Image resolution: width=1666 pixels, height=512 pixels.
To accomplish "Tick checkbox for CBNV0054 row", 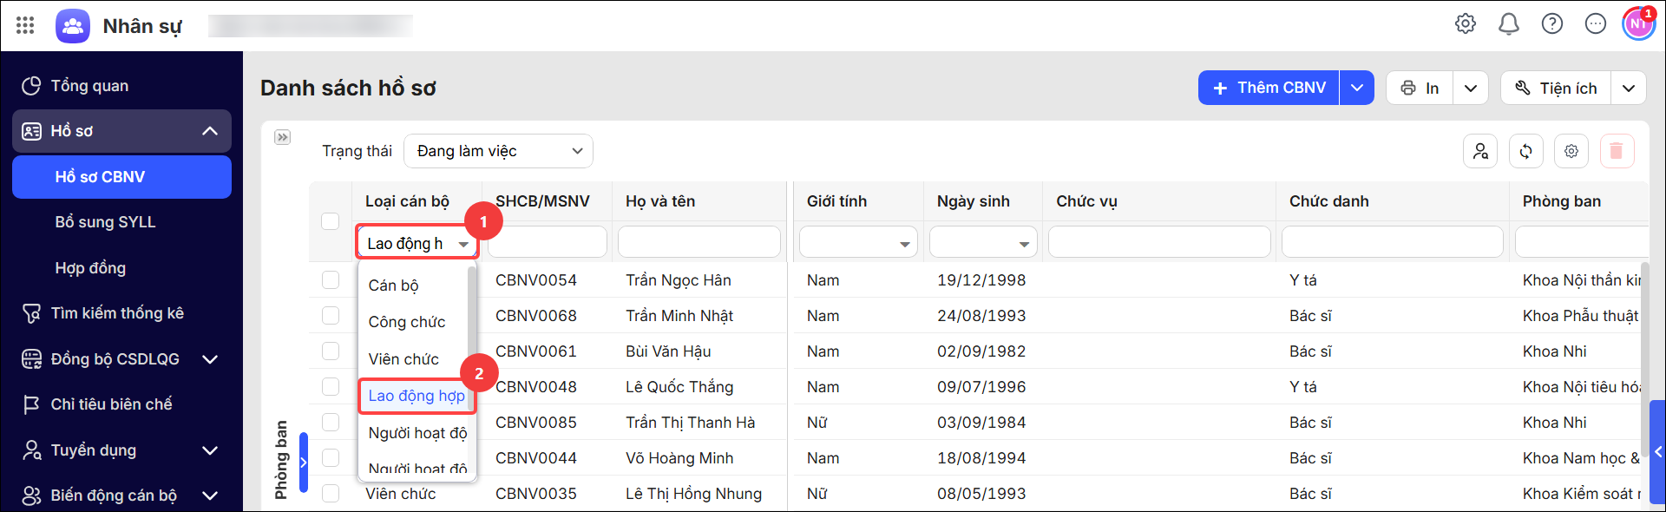I will (x=331, y=280).
